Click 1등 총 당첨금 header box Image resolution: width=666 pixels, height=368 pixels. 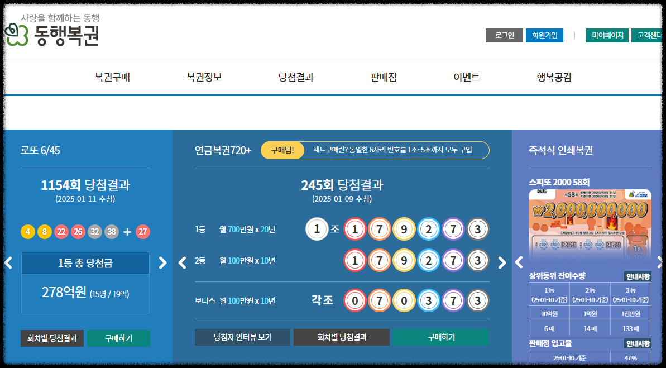[85, 263]
